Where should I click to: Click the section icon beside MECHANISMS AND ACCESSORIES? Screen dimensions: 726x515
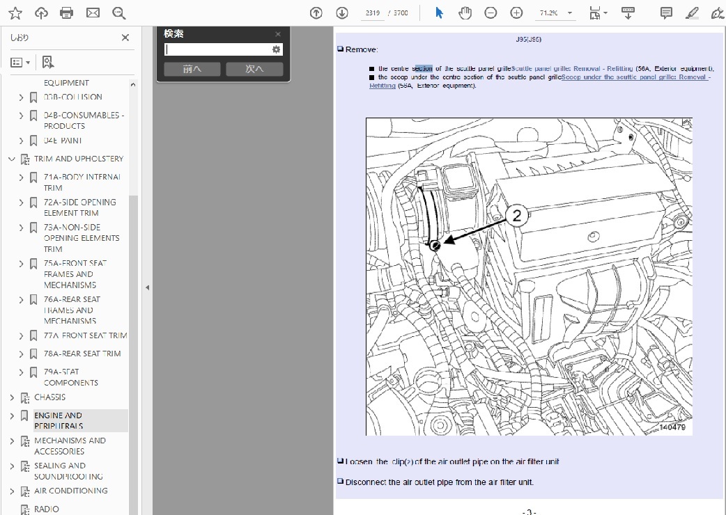[x=25, y=441]
